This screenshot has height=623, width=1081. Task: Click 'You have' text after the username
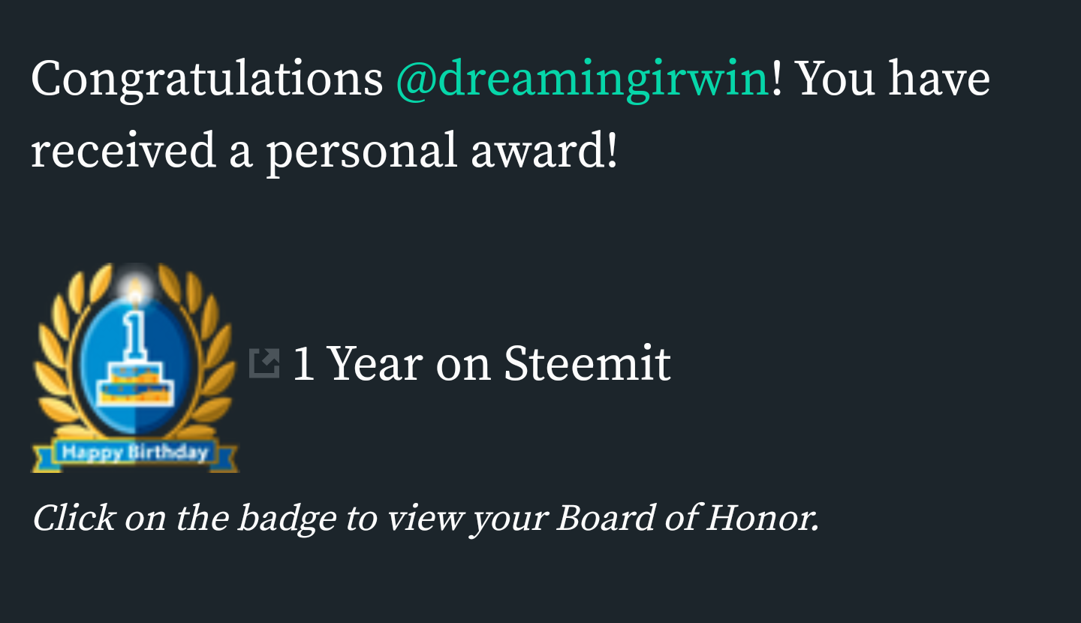click(x=893, y=78)
